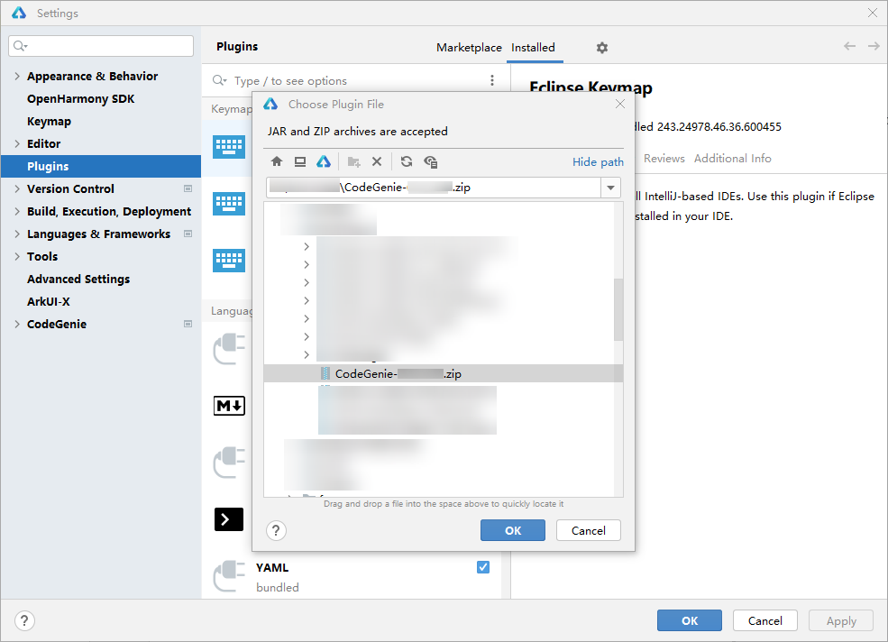The height and width of the screenshot is (642, 888).
Task: Cancel the Settings window
Action: coord(765,620)
